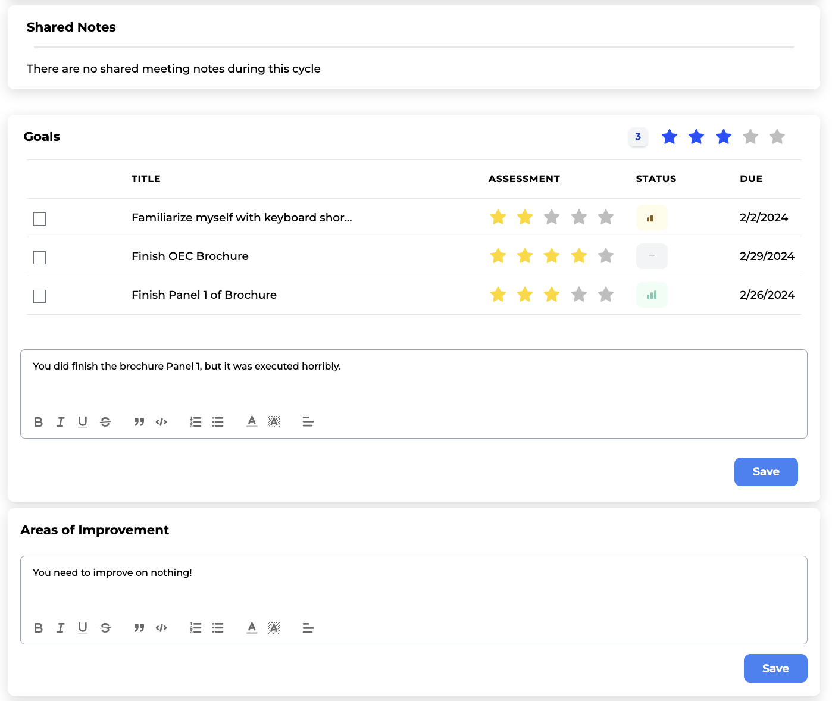Save the Areas of Improvement comment
Screen dimensions: 832x701
tap(775, 668)
